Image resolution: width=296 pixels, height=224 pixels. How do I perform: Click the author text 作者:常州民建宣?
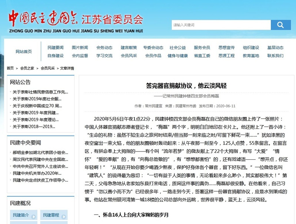(149, 106)
